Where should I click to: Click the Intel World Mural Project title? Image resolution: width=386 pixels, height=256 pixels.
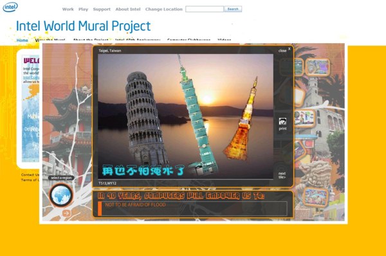(83, 26)
